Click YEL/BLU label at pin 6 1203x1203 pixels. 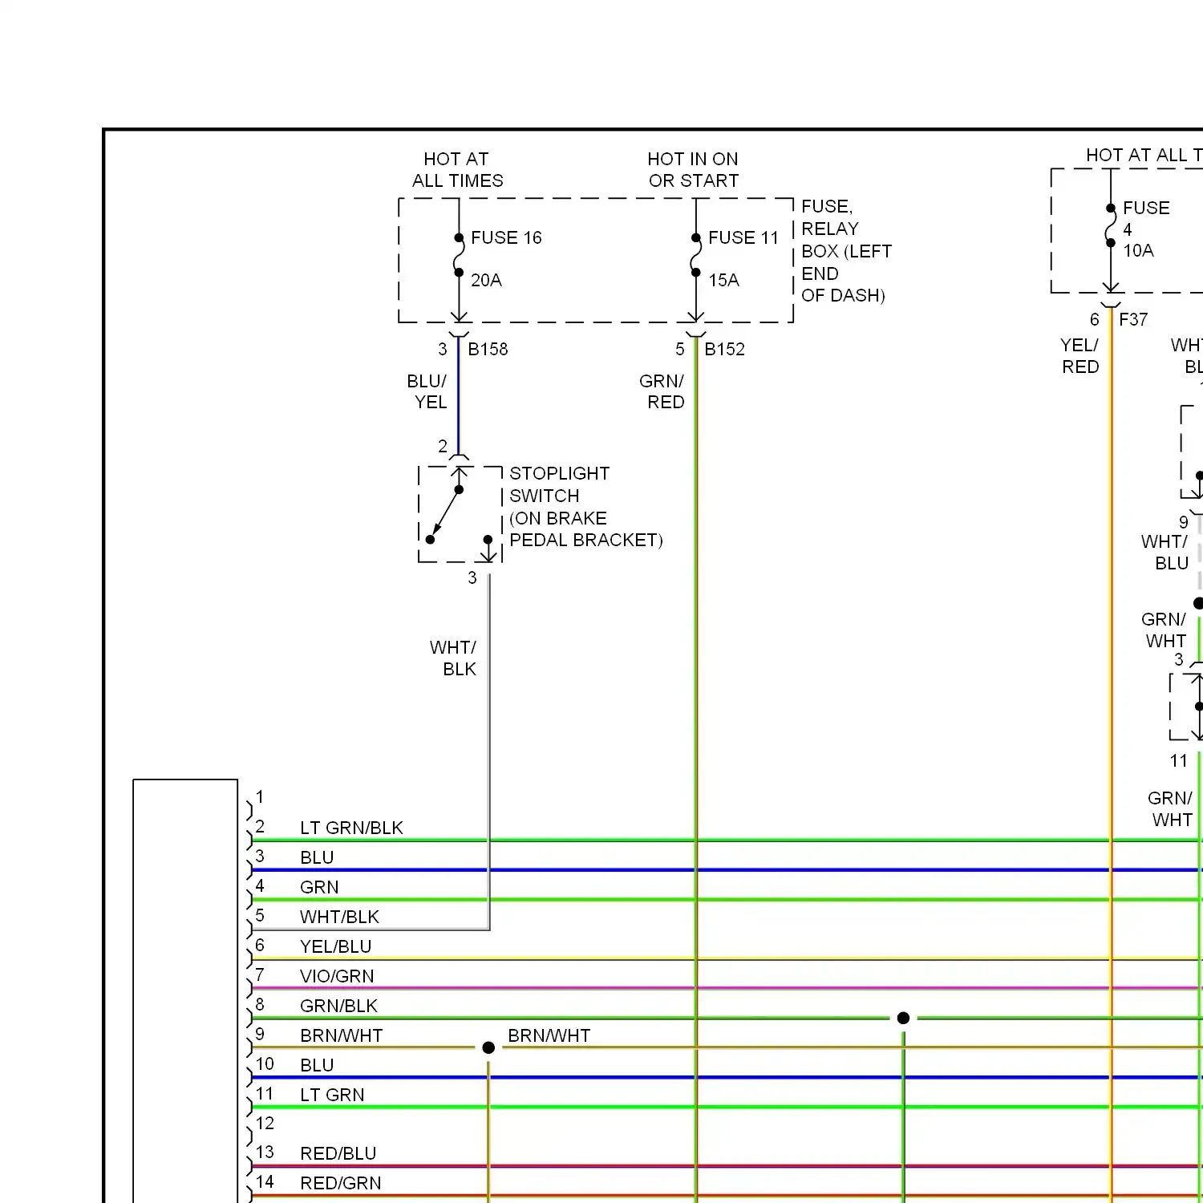[x=335, y=947]
